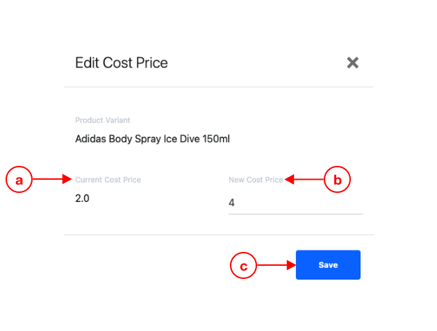Click the New Cost Price label
Image resolution: width=437 pixels, height=331 pixels.
tap(256, 180)
